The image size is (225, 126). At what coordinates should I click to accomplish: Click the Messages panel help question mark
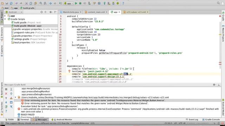(x=6, y=111)
